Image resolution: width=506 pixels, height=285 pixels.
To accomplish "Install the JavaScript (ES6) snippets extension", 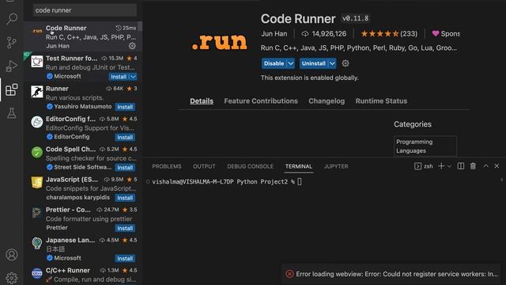I will click(125, 198).
